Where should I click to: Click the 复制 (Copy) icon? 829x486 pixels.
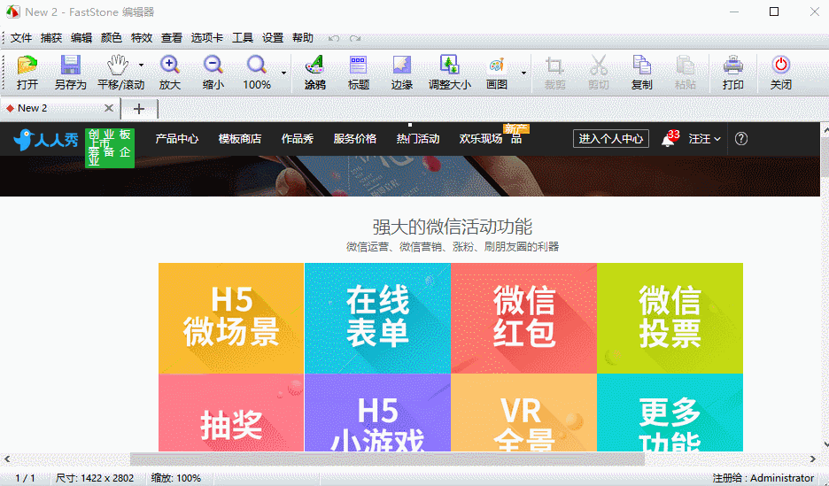[x=642, y=65]
